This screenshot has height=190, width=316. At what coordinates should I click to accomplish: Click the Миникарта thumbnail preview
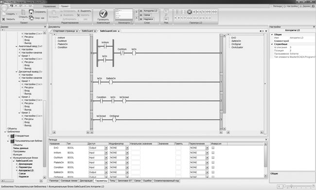[124, 15]
